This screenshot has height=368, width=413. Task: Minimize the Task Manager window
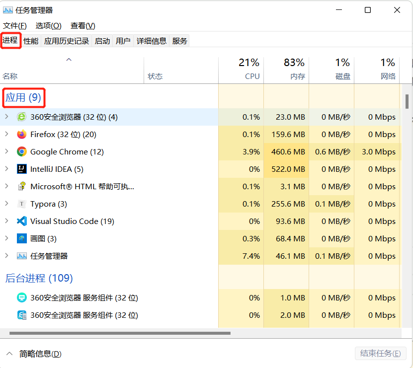point(339,10)
